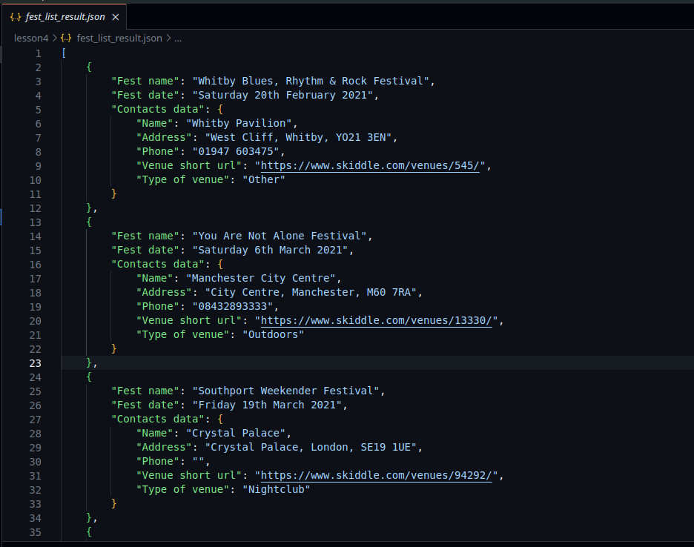Viewport: 694px width, 547px height.
Task: Click "Whitby Pavilion" name value
Action: pos(239,124)
